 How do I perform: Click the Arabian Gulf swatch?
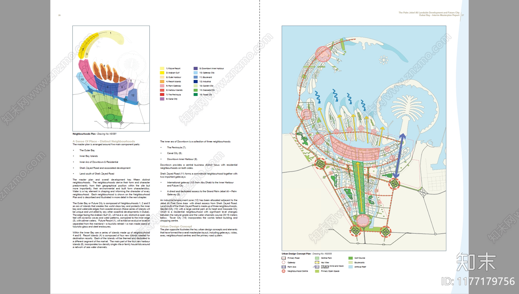[162, 73]
